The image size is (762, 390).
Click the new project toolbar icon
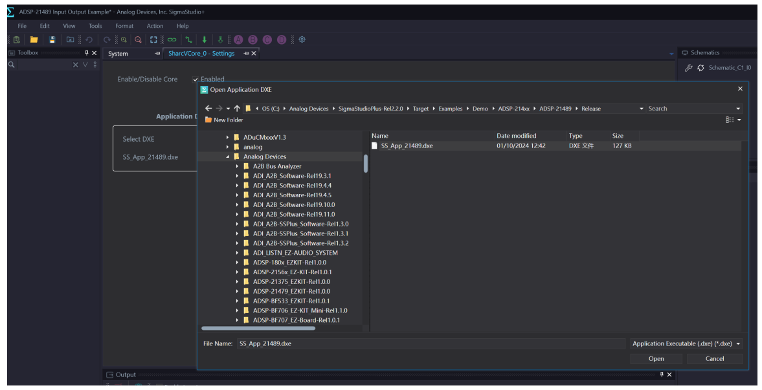pos(17,40)
